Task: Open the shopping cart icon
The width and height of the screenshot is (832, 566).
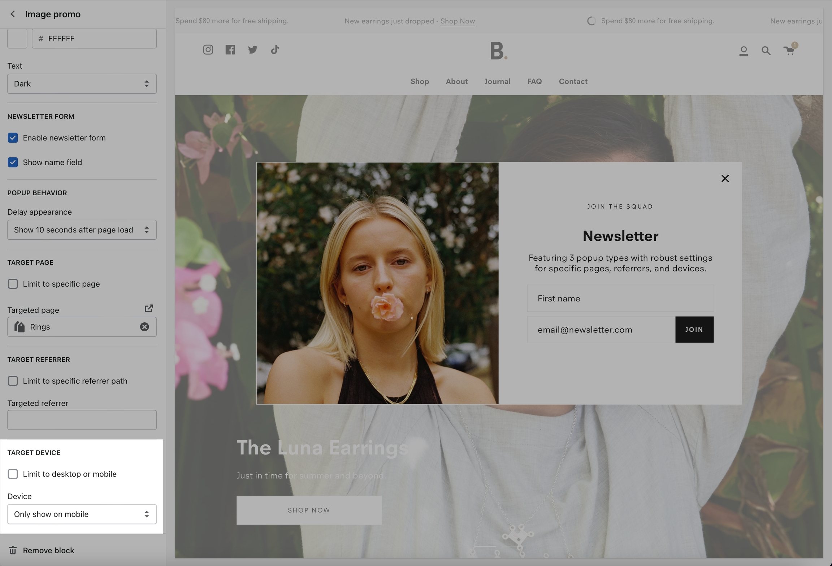Action: [x=789, y=51]
